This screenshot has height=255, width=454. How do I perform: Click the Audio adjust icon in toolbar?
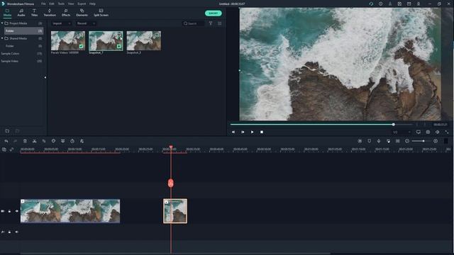(82, 141)
